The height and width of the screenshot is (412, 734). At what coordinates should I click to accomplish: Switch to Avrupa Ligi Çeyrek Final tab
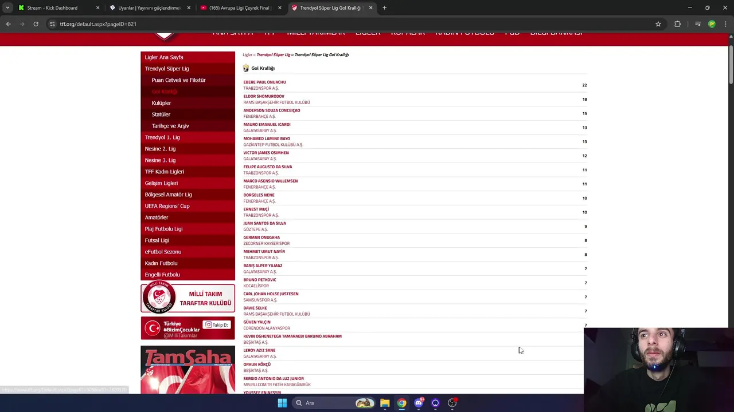tap(241, 8)
